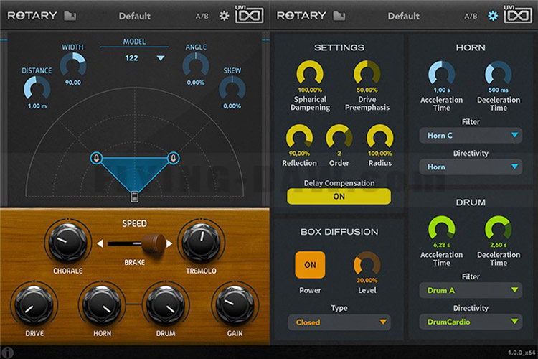Click the Tremolo speed knob
This screenshot has height=359, width=538.
[x=201, y=242]
